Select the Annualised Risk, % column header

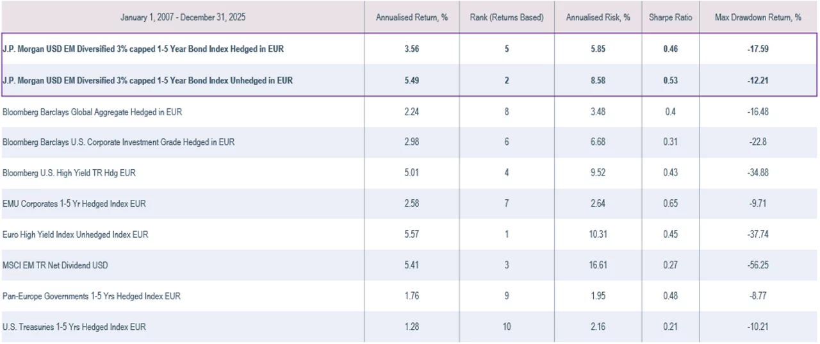(x=598, y=17)
